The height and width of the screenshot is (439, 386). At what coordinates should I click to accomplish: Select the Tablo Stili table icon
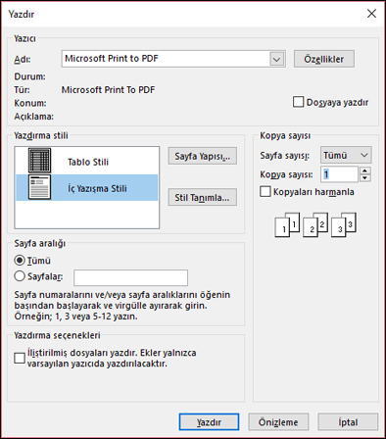point(39,161)
